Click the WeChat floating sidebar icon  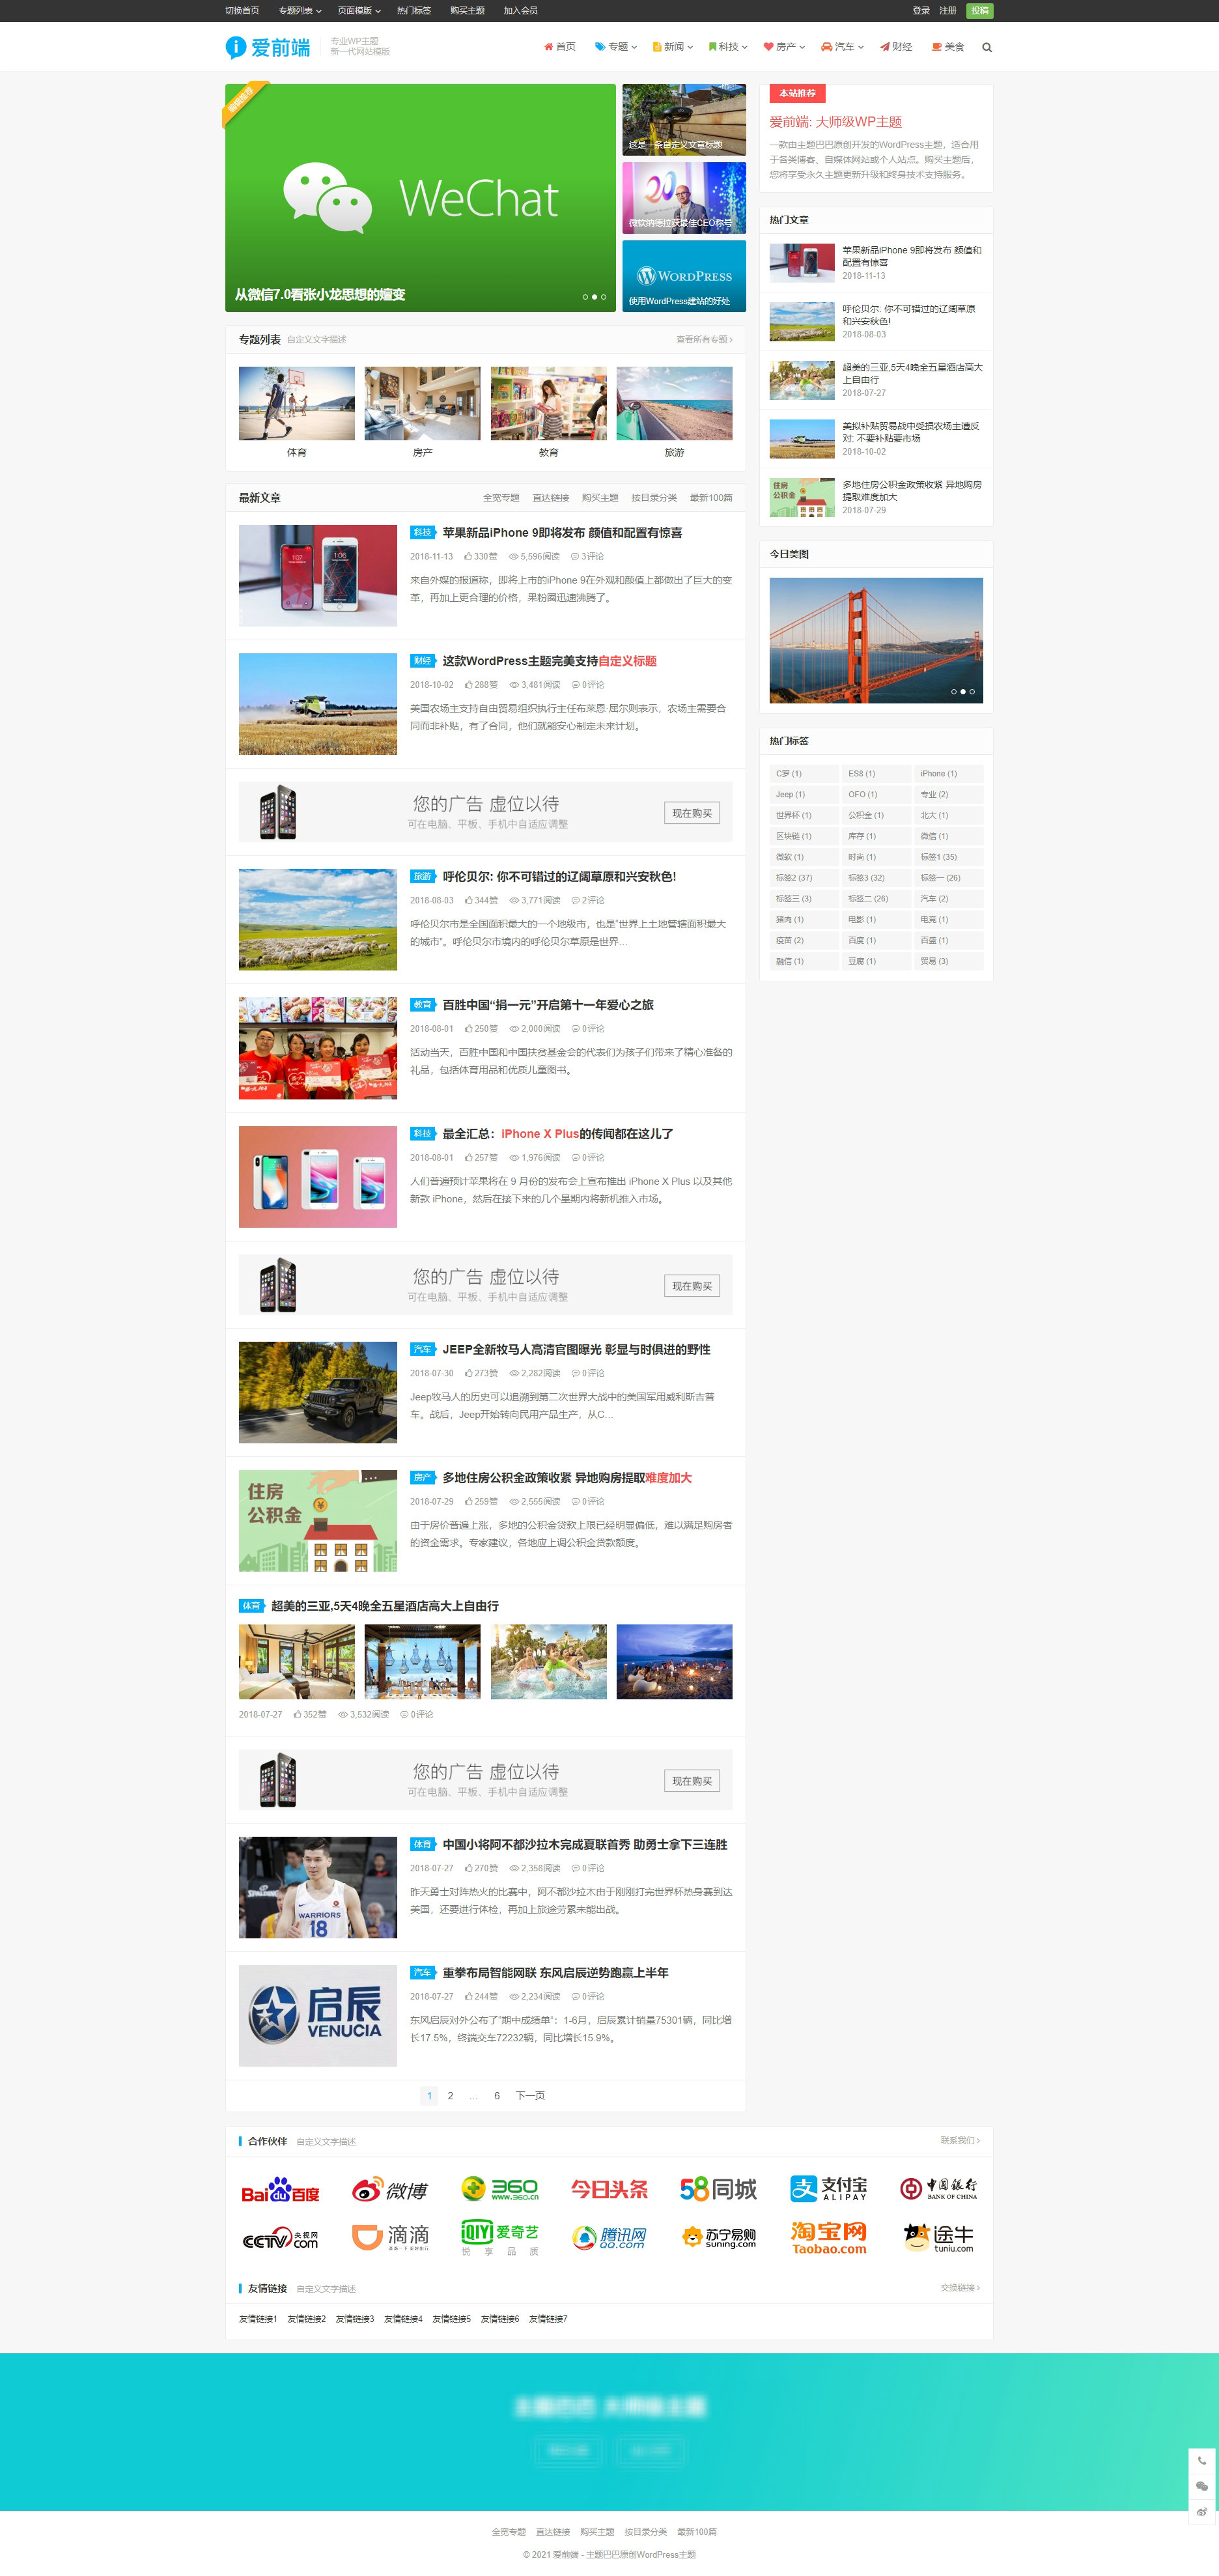point(1202,2486)
